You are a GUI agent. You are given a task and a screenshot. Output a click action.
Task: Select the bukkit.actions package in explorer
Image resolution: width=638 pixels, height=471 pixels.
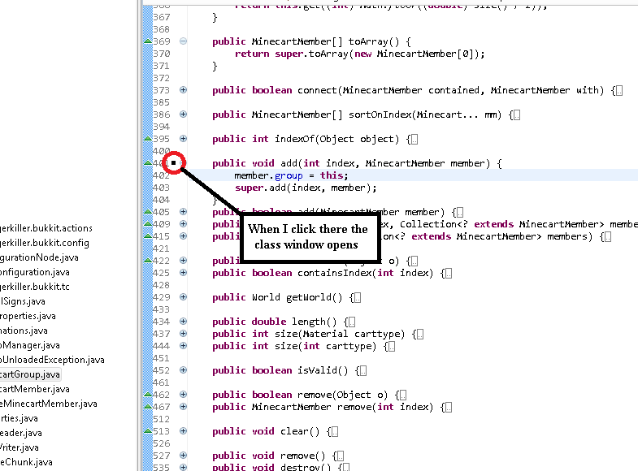tap(46, 228)
